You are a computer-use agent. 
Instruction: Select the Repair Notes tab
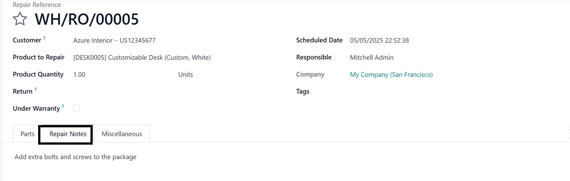68,134
